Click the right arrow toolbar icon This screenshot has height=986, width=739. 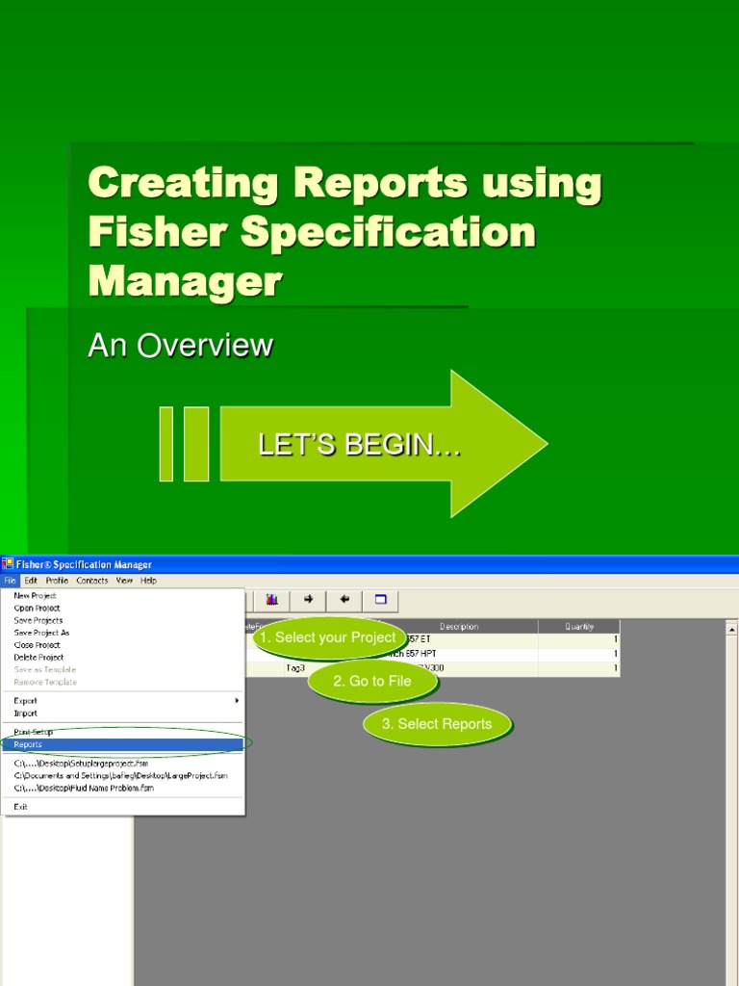point(308,600)
